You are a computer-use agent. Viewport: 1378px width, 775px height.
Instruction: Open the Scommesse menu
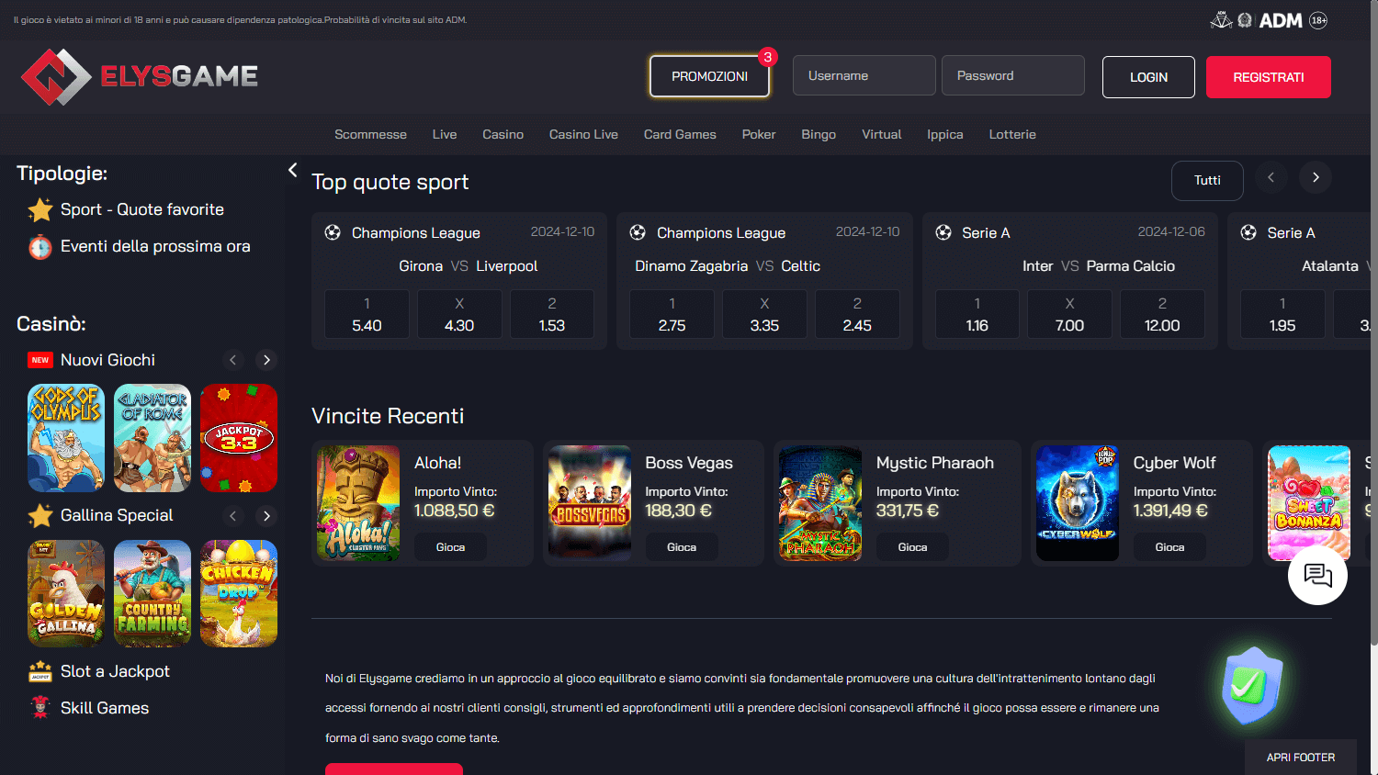(x=370, y=134)
